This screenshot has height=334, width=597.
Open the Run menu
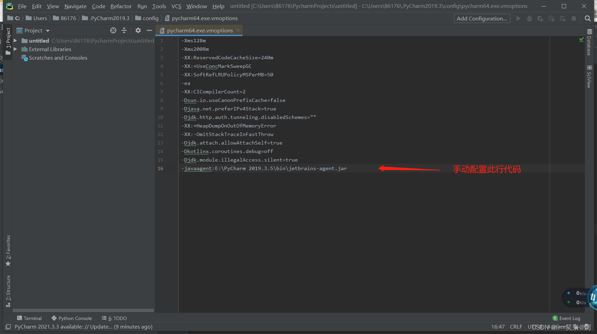click(x=142, y=6)
